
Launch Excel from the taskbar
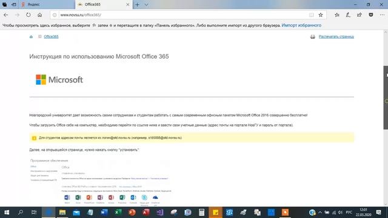point(118,213)
